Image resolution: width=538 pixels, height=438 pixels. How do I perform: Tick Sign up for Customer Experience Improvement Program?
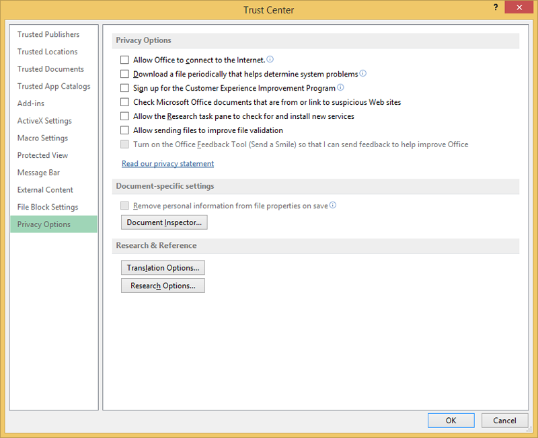[124, 88]
